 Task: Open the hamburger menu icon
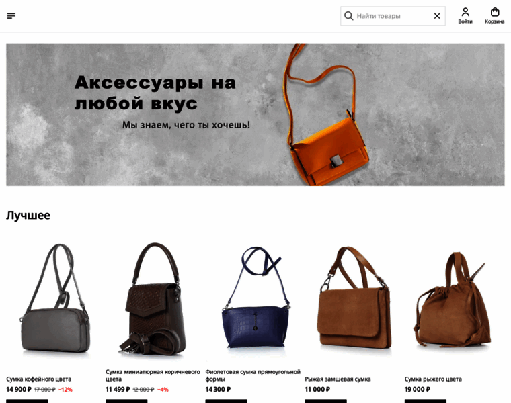pyautogui.click(x=11, y=16)
